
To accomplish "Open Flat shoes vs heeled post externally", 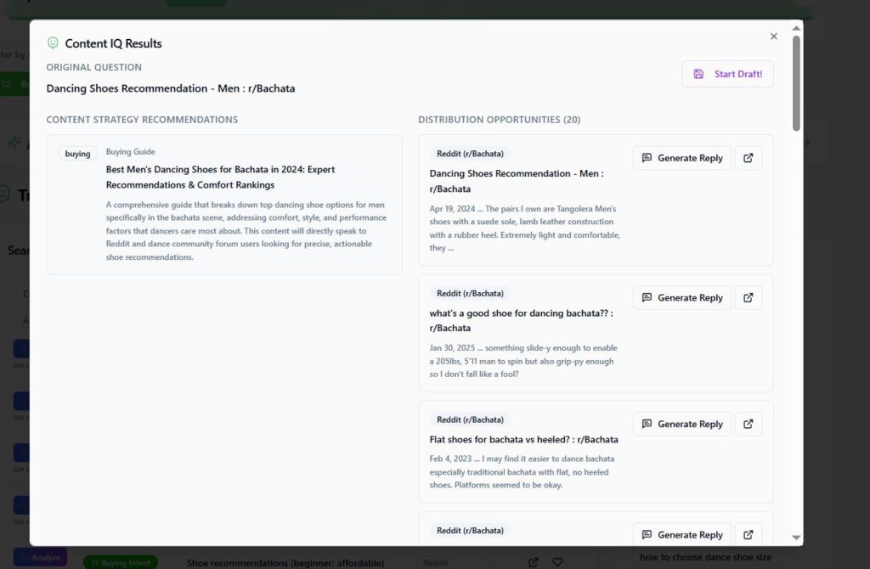I will (748, 425).
